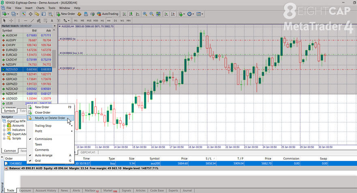Screen dimensions: 357x193
Task: Select the line chart type icon
Action: pos(138,14)
